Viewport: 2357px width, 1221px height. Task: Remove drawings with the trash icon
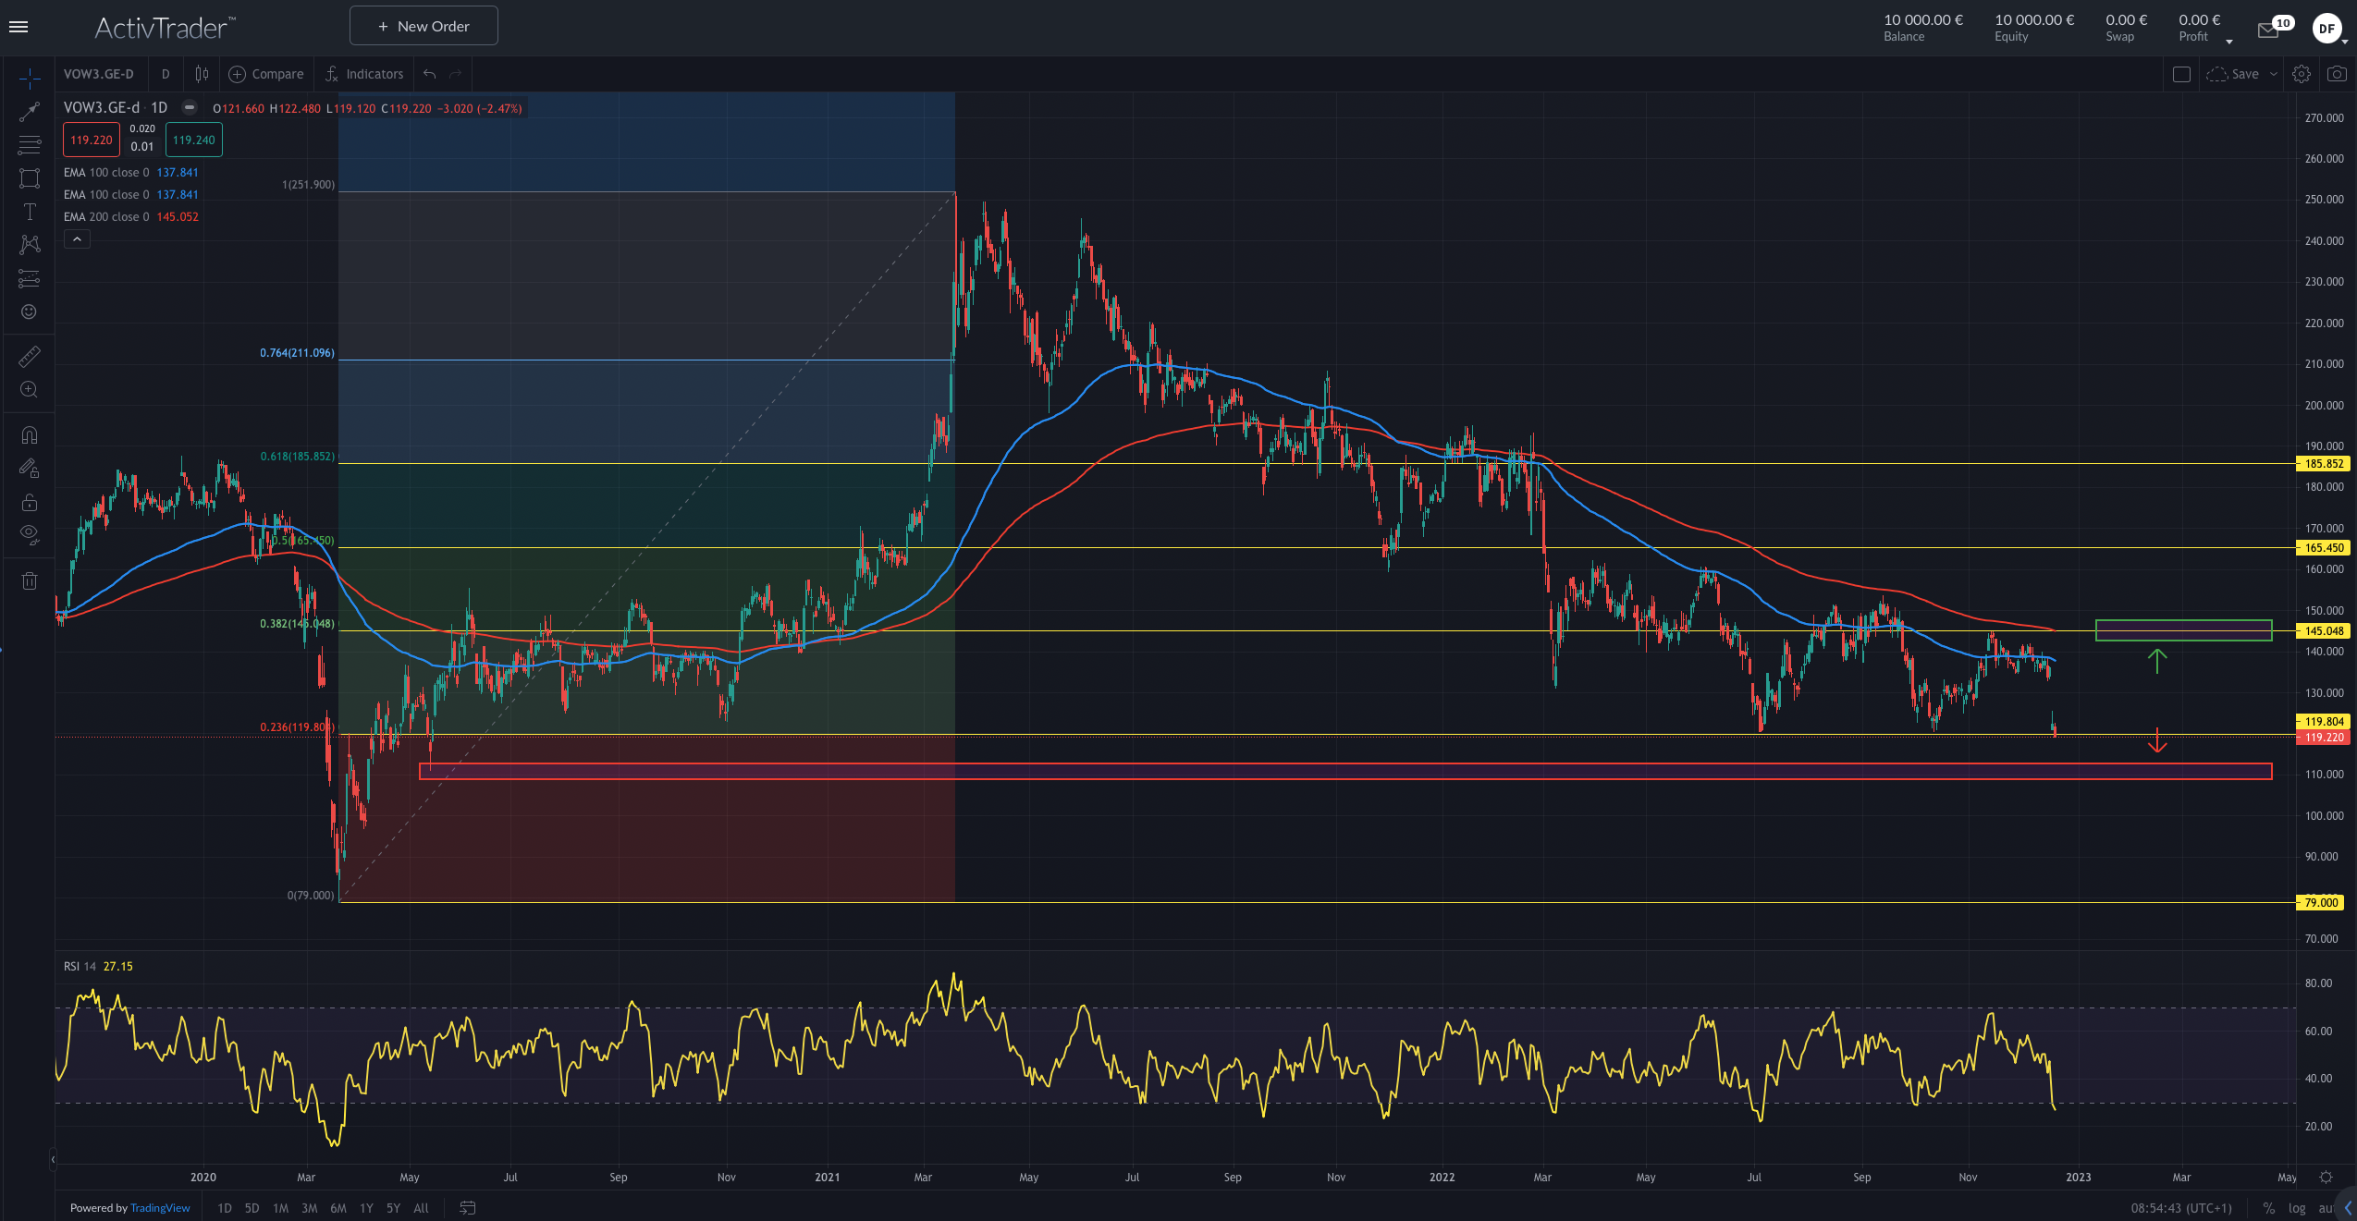coord(30,581)
